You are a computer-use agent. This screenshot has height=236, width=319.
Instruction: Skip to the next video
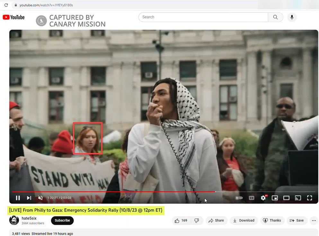click(x=29, y=198)
